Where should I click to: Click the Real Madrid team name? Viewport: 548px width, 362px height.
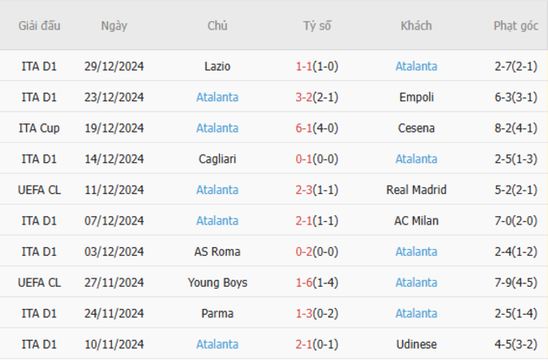point(416,190)
